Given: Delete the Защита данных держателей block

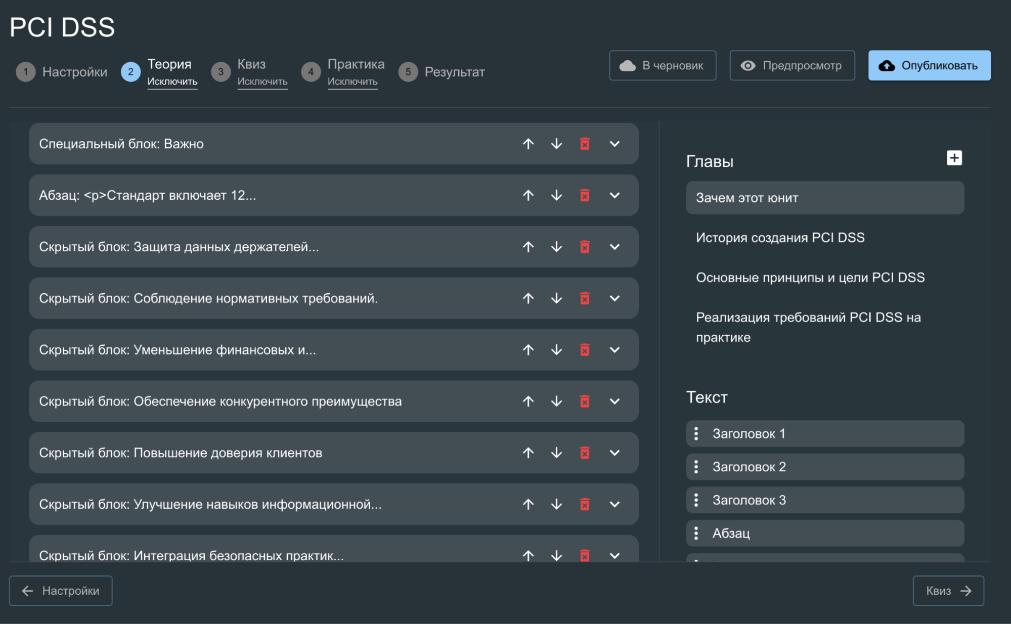Looking at the screenshot, I should pos(585,247).
